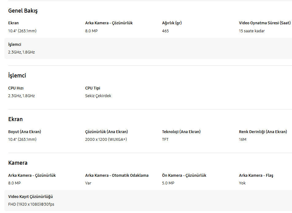Select the 2000 x 1200 (WUXGA+) value

106,140
